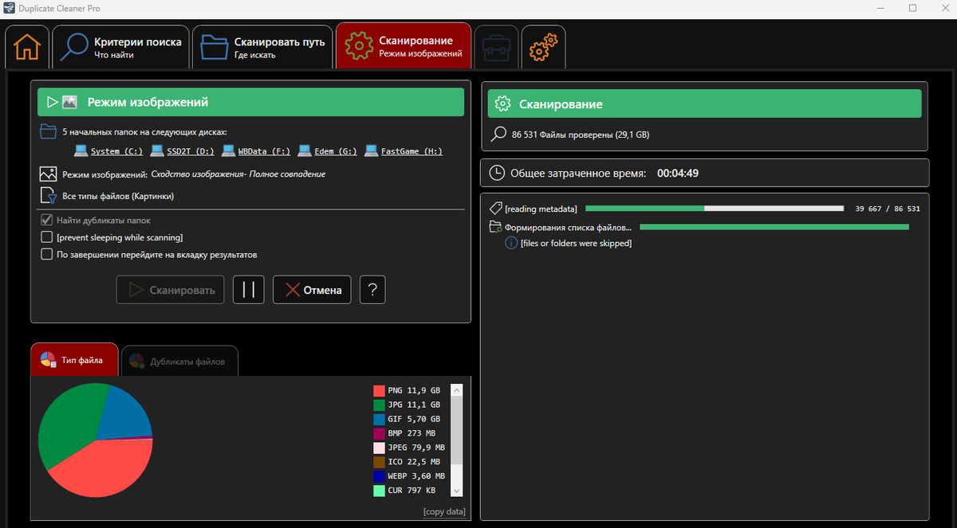Image resolution: width=957 pixels, height=528 pixels.
Task: Toggle the Найти дубликаты папок checkbox
Action: pos(45,220)
